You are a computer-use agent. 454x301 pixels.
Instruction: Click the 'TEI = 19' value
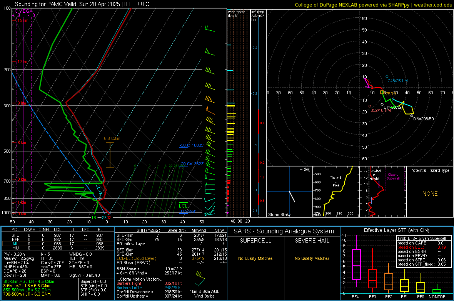(x=77, y=258)
